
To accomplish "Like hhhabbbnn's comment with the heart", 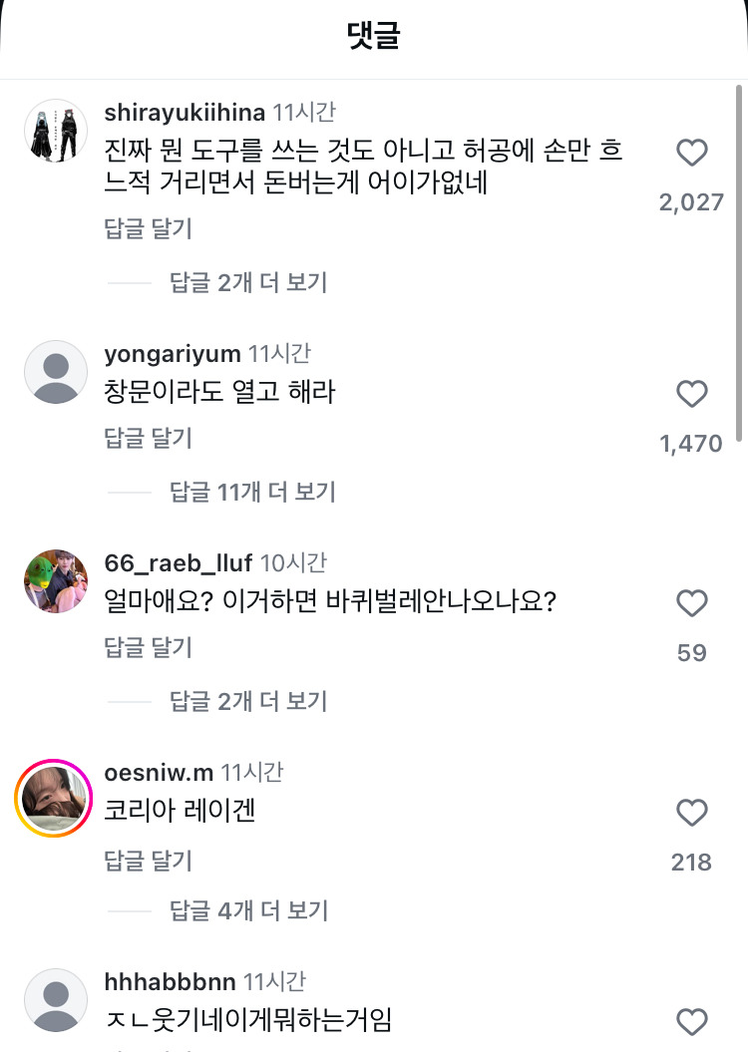I will (x=691, y=1022).
